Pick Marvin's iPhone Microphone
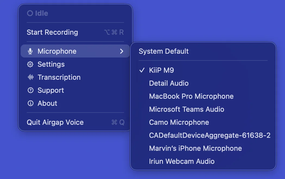This screenshot has height=179, width=285. pos(195,148)
